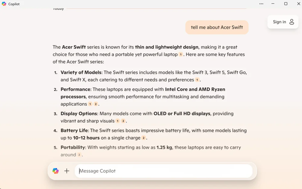Open citation 1 after "powerful laptop"
Image resolution: width=302 pixels, height=189 pixels.
[181, 54]
